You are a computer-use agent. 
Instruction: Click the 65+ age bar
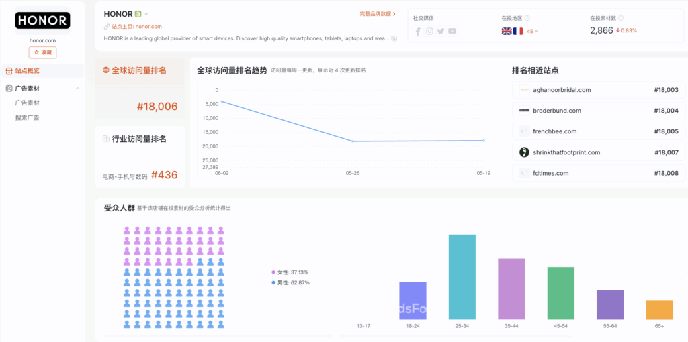[660, 310]
